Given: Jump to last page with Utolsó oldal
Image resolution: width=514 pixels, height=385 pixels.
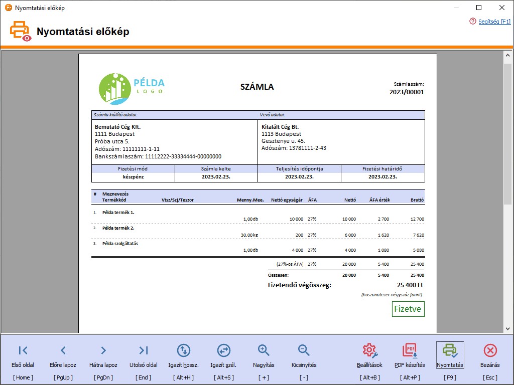Looking at the screenshot, I should 143,350.
